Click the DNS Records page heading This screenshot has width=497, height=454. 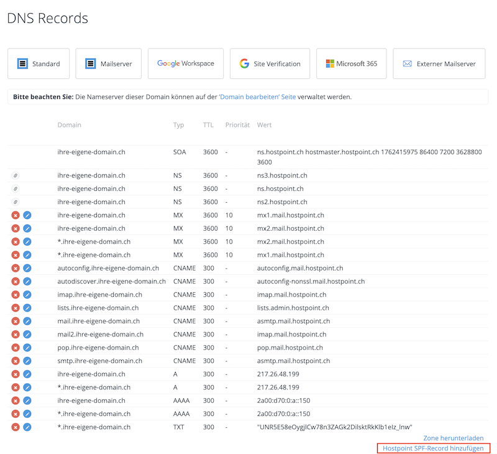point(48,18)
